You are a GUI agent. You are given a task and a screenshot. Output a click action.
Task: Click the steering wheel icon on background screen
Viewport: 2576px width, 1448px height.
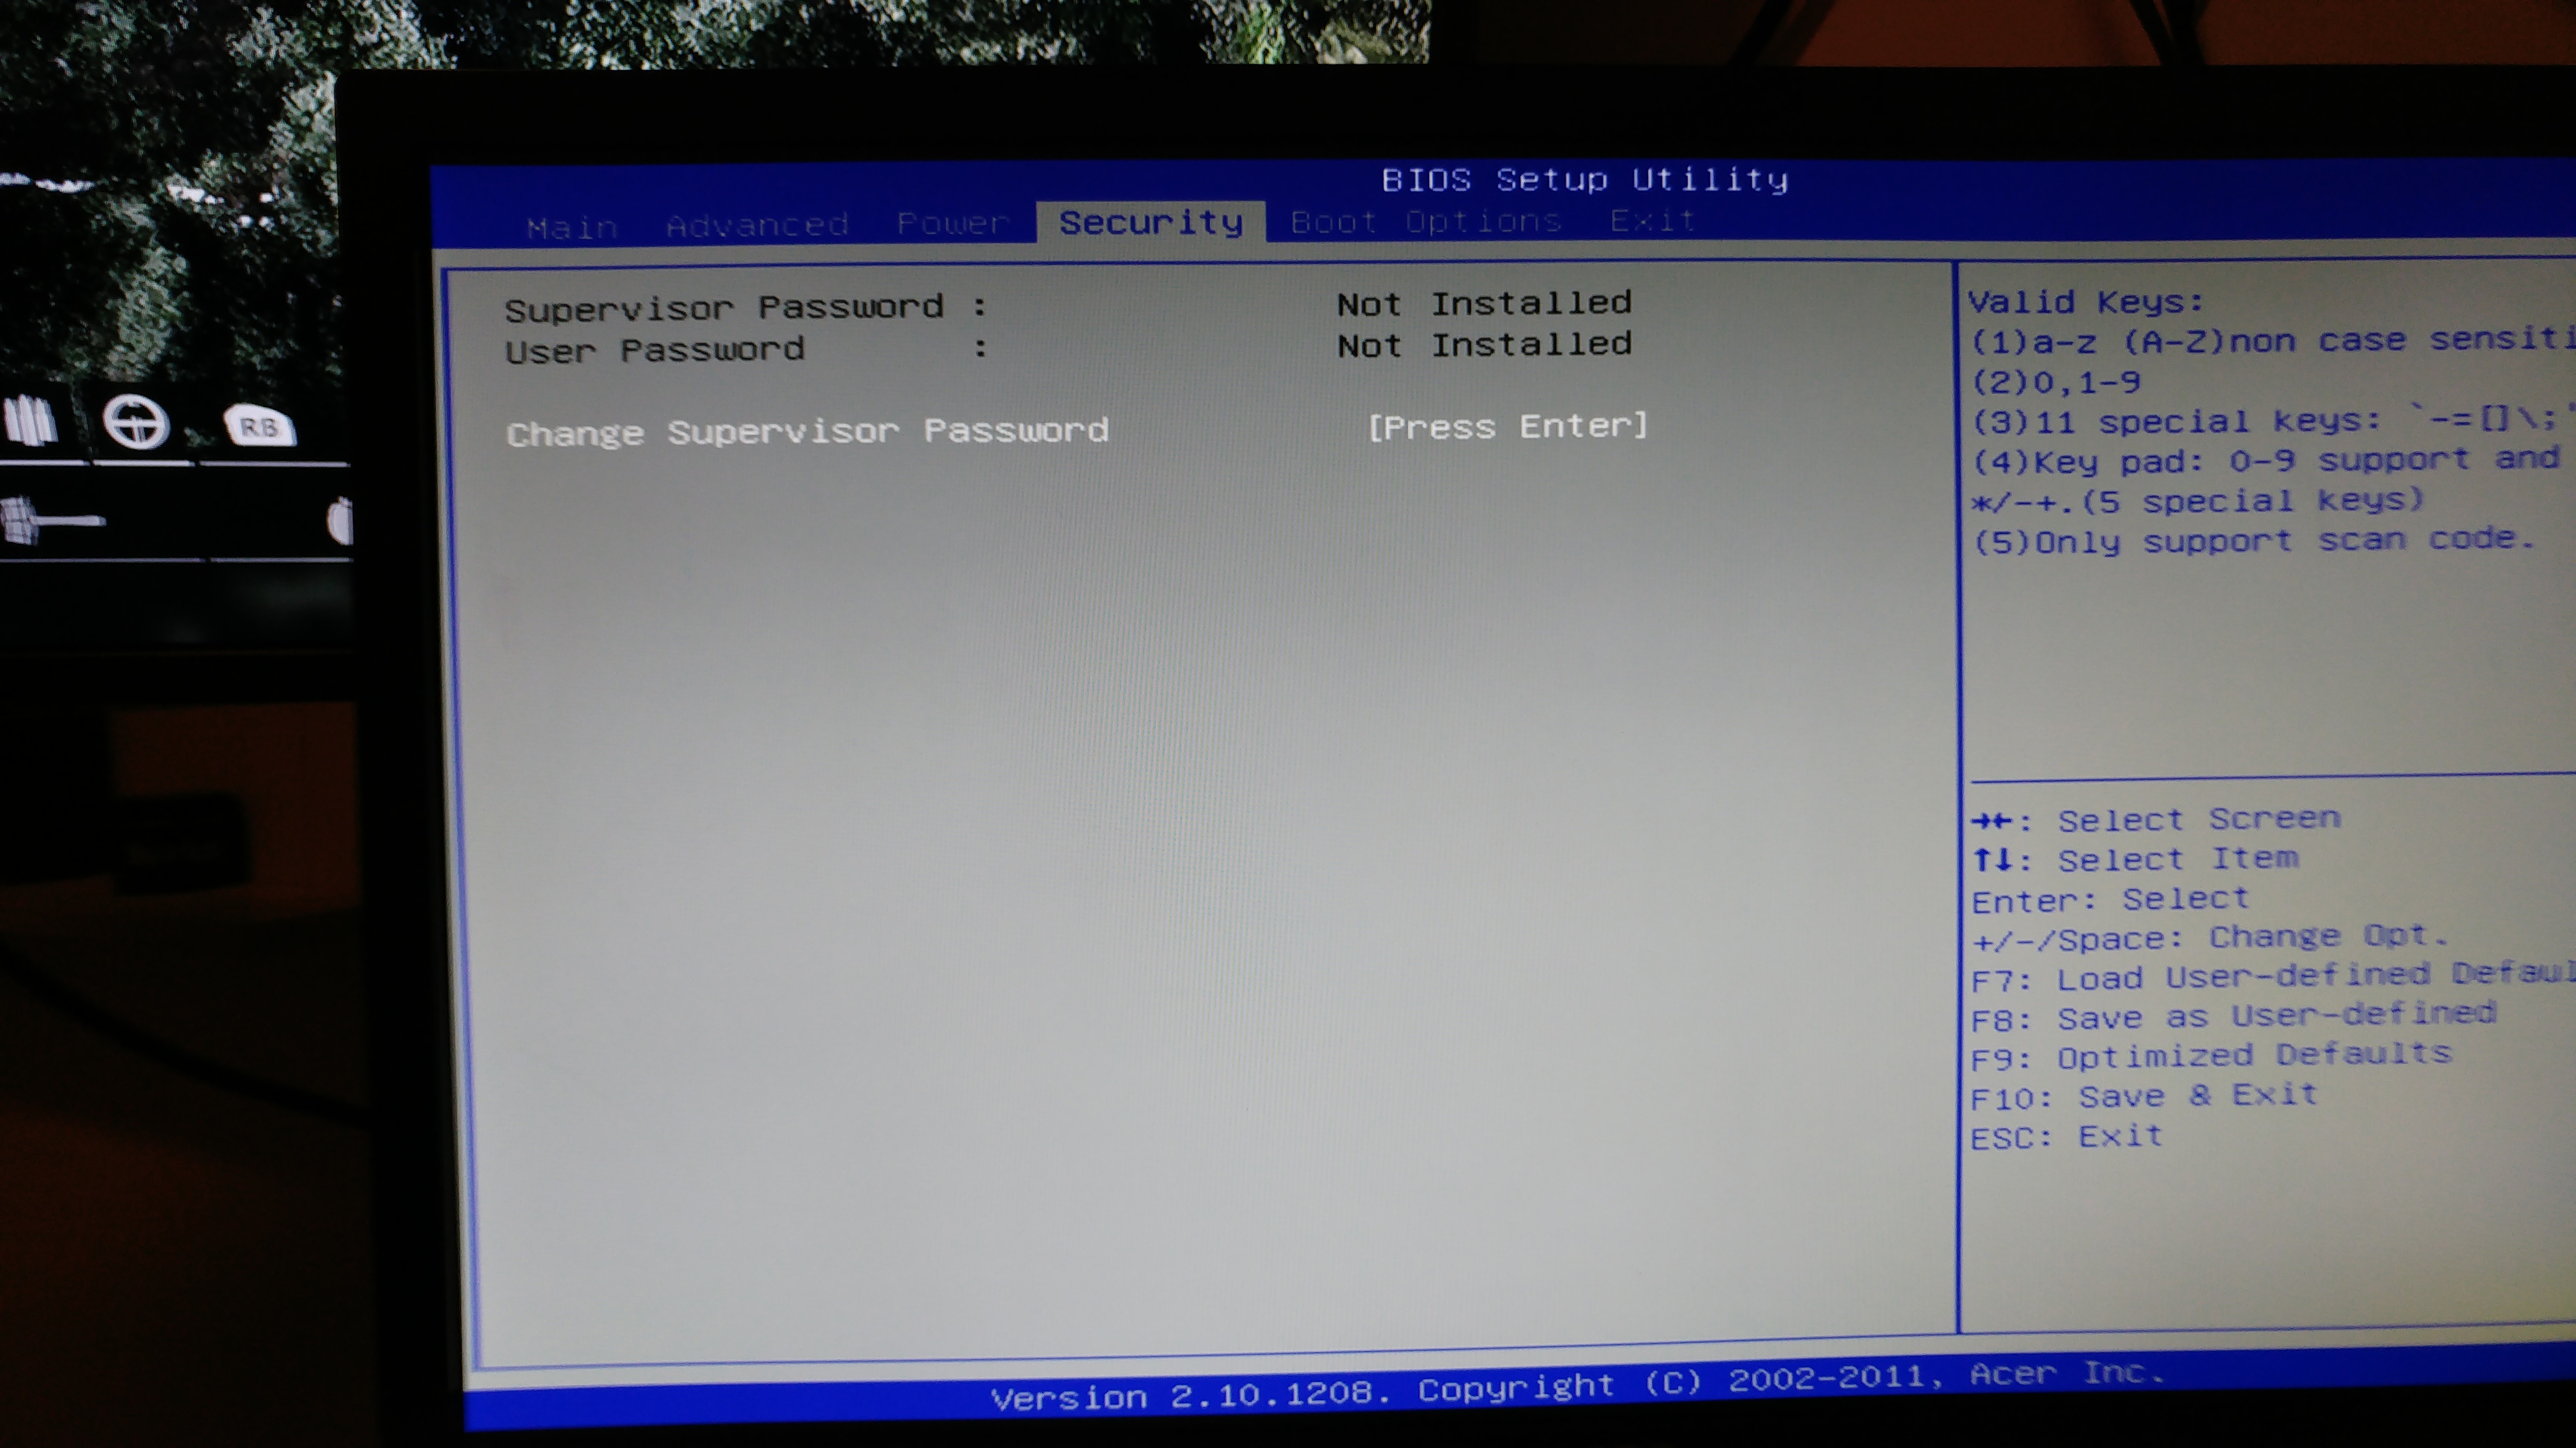136,423
